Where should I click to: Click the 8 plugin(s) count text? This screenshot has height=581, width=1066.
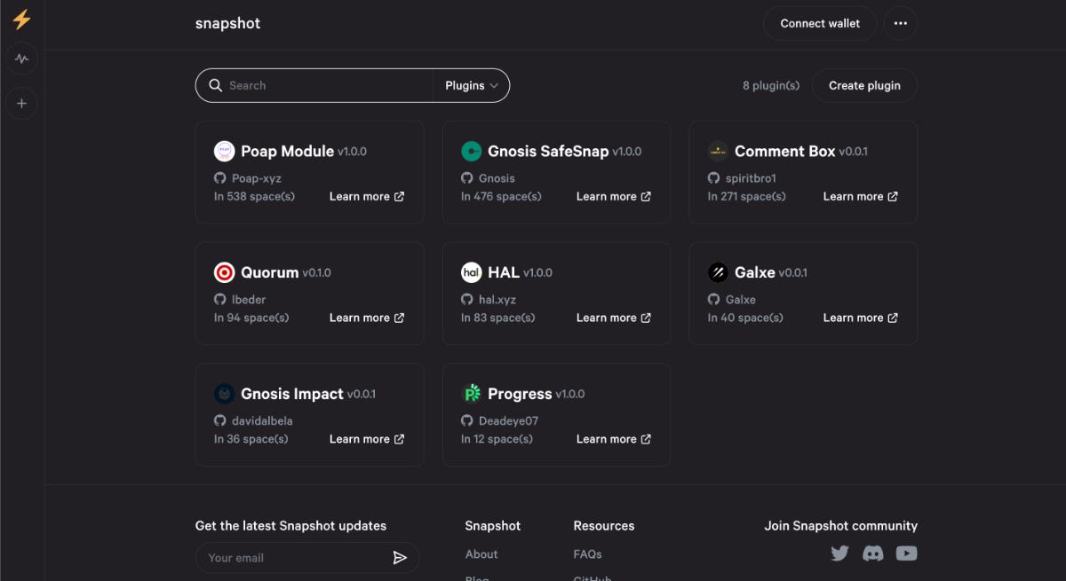coord(771,85)
